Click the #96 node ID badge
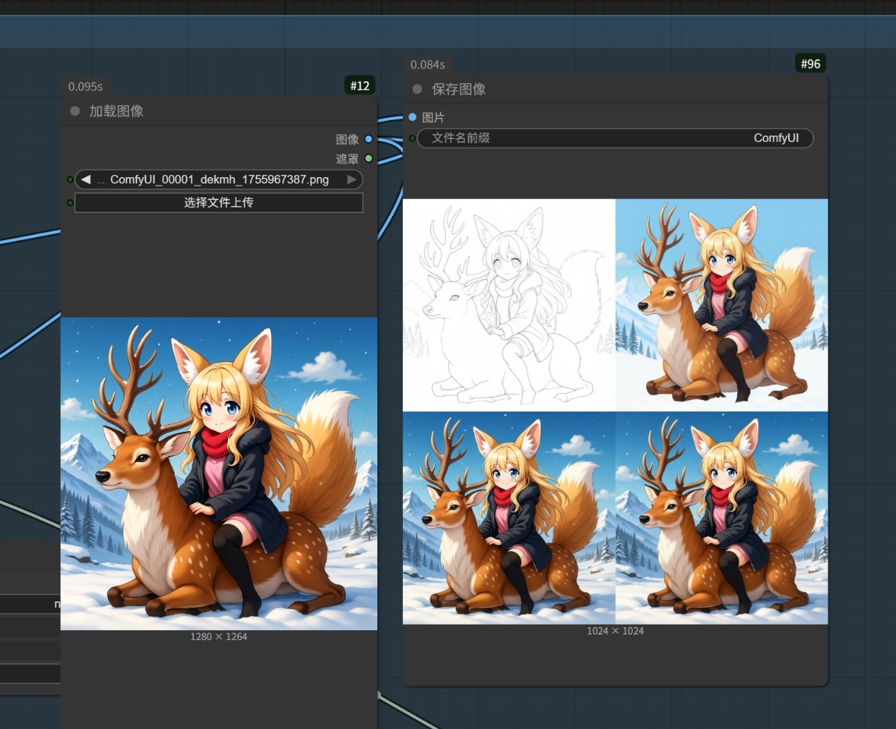This screenshot has height=729, width=896. [x=810, y=64]
